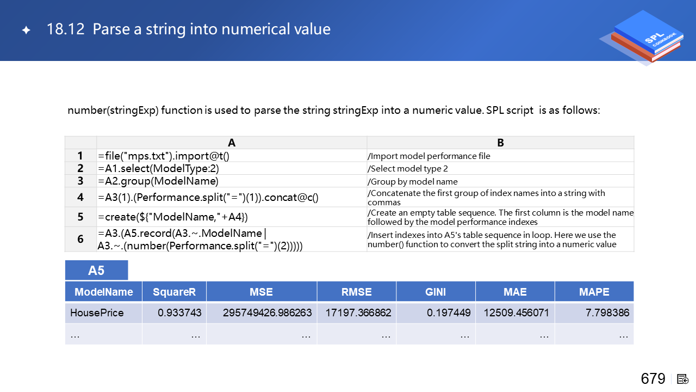Click column A header in script grid
Screen dimensions: 696x392
(x=232, y=143)
